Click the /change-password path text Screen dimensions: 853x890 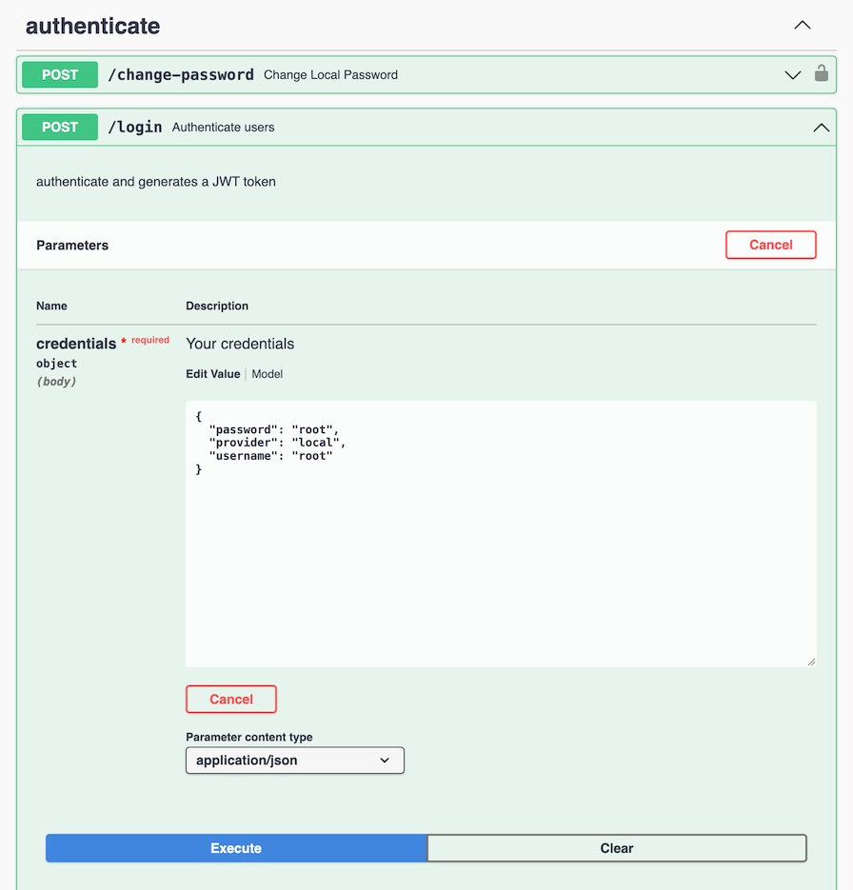(x=181, y=75)
